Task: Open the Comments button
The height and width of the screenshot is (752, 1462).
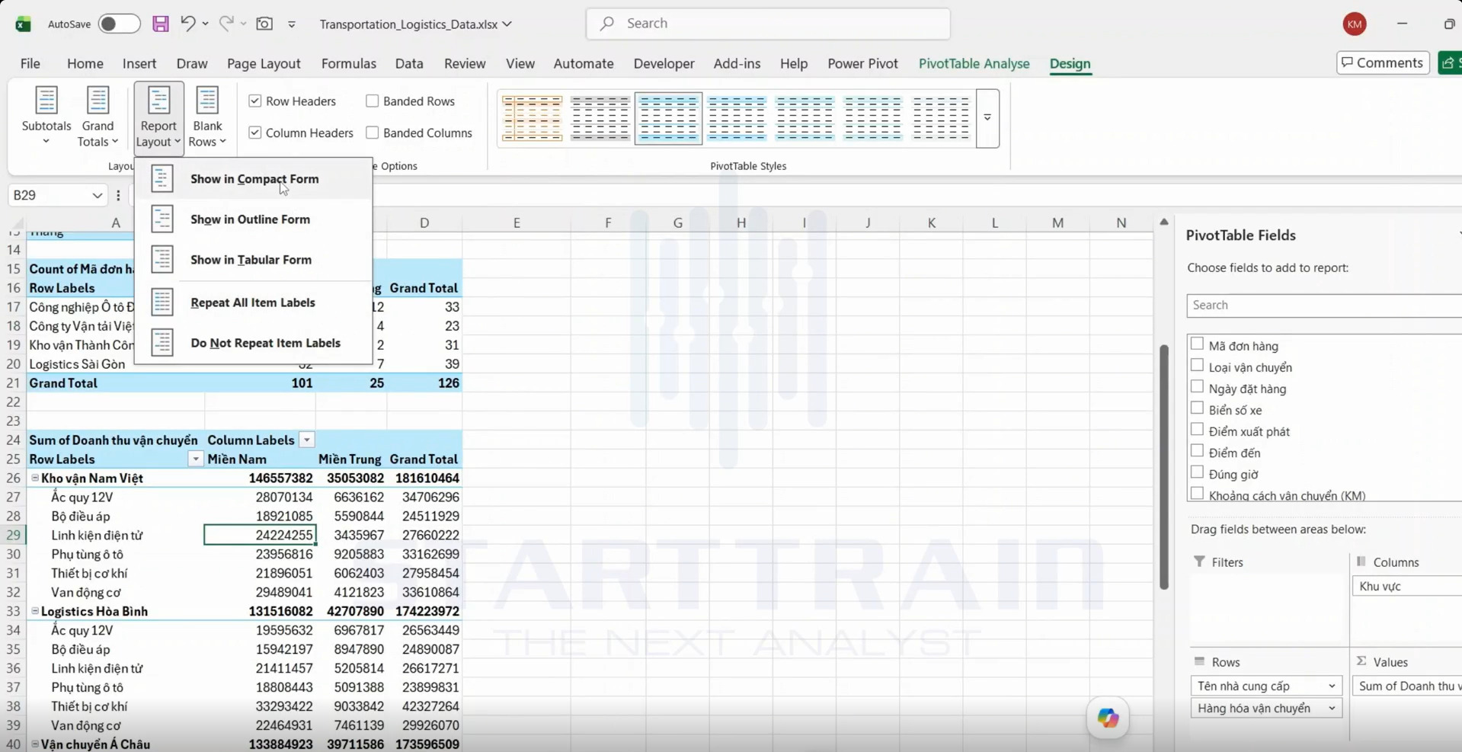Action: tap(1383, 62)
